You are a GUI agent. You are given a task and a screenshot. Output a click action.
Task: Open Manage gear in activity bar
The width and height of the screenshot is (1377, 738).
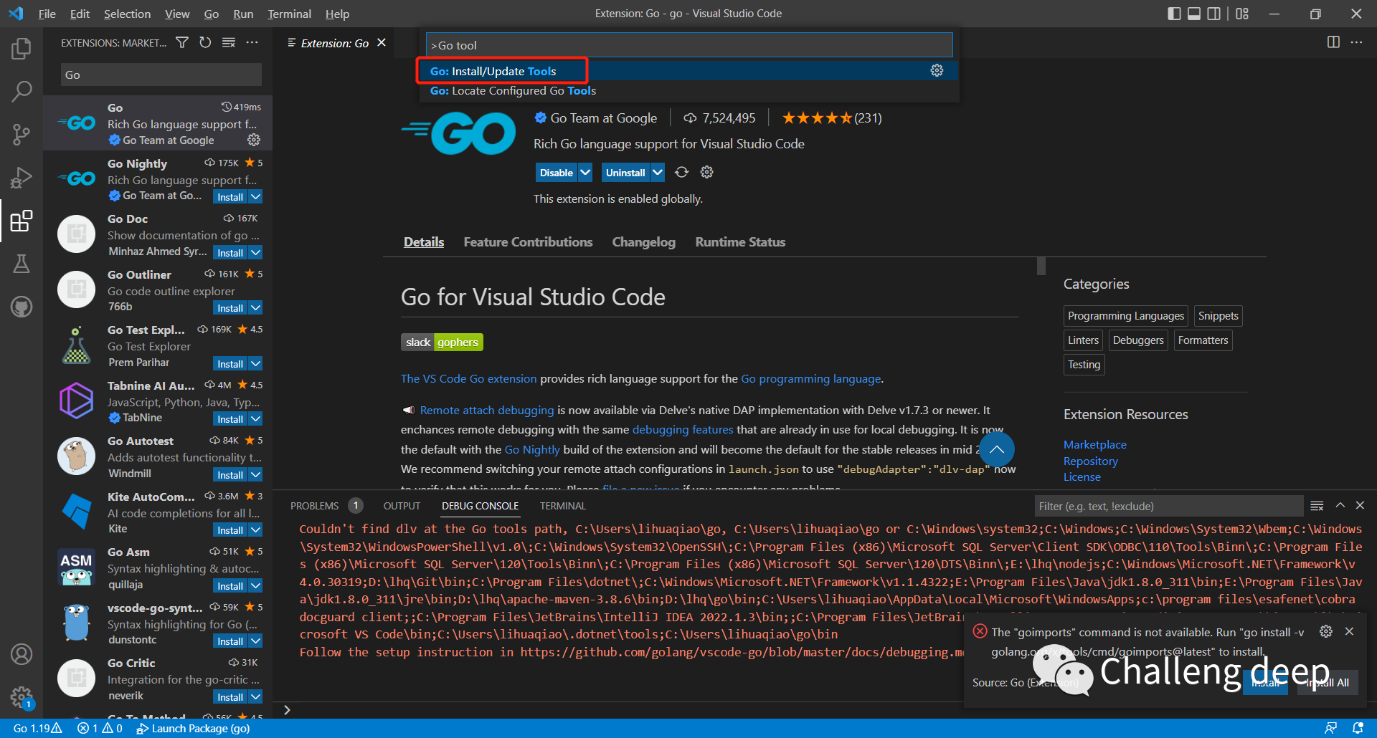click(22, 696)
